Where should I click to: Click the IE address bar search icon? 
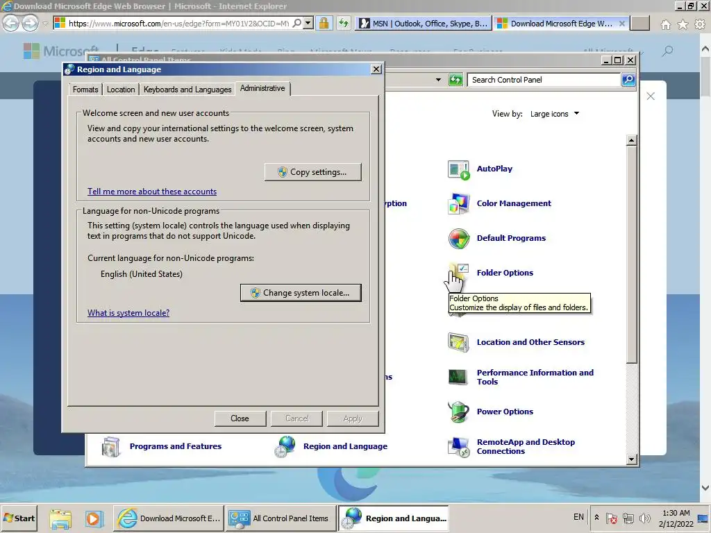click(296, 23)
